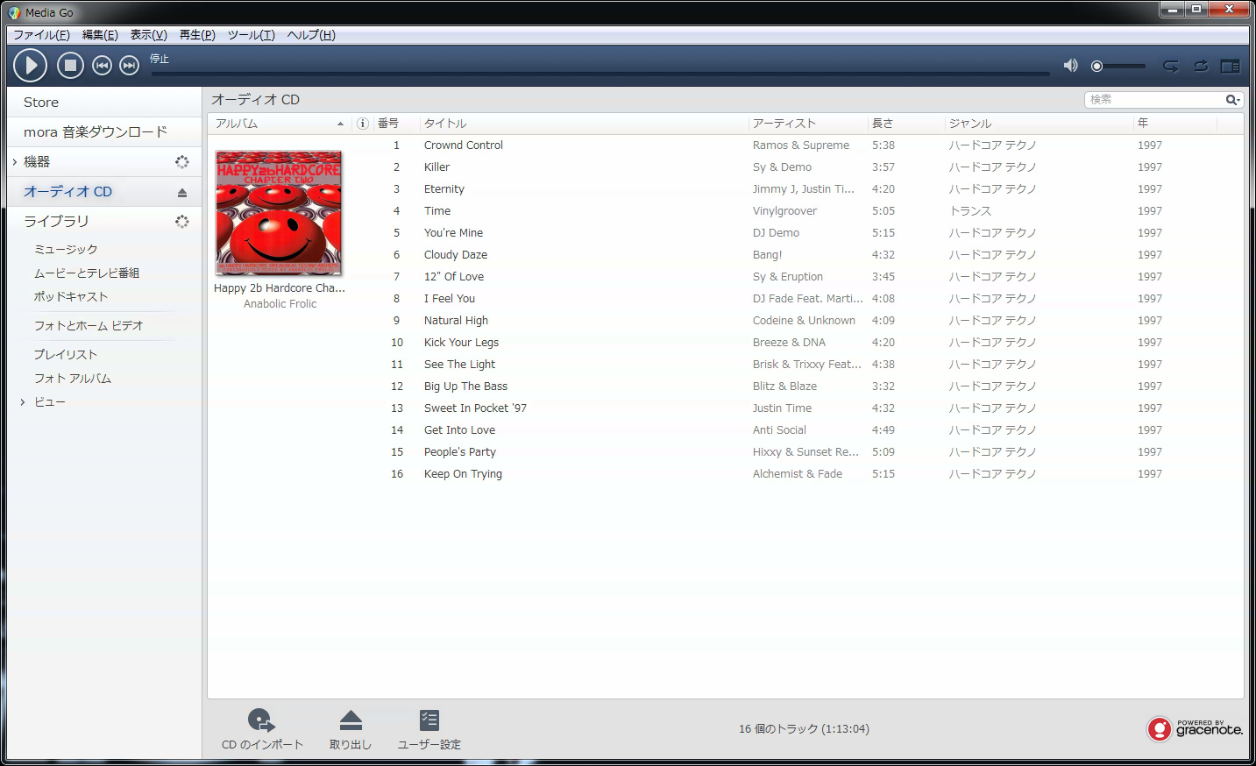Viewport: 1256px width, 766px height.
Task: Open the 編集(E) menu
Action: [100, 35]
